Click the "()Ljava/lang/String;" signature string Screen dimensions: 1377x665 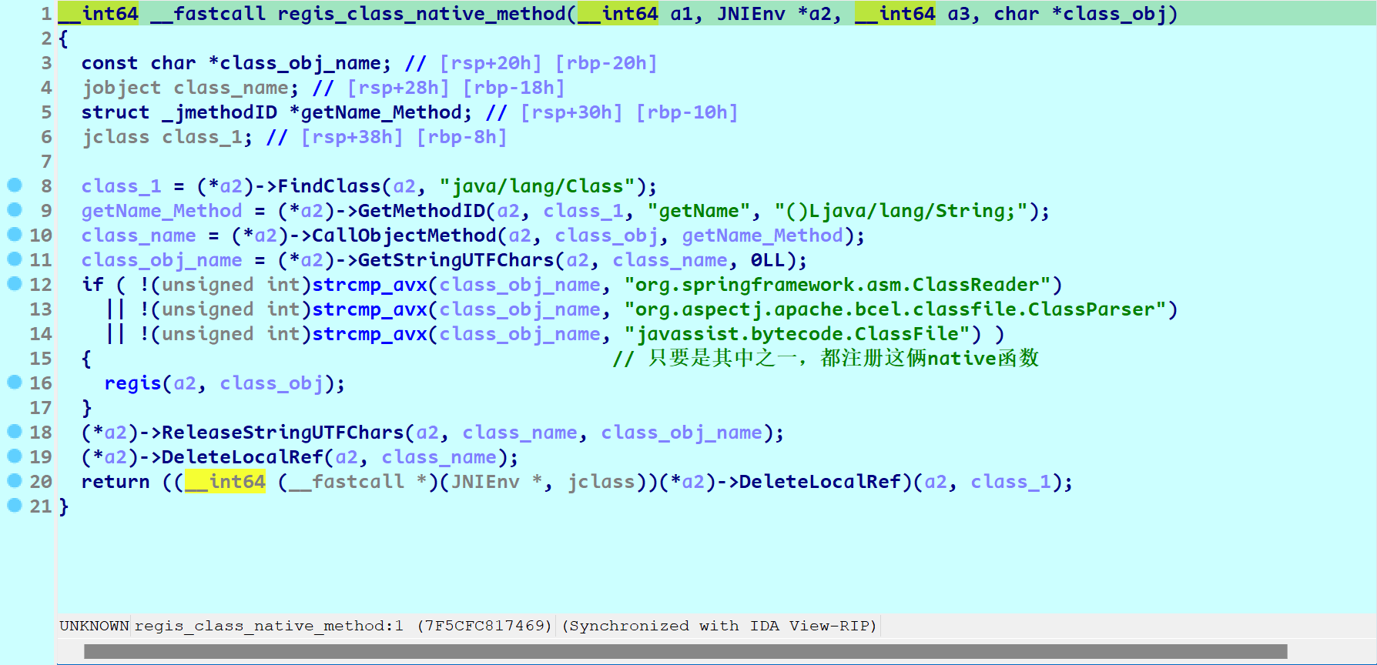coord(901,211)
